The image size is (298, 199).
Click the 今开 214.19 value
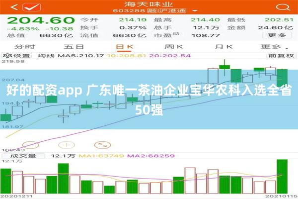(133, 19)
